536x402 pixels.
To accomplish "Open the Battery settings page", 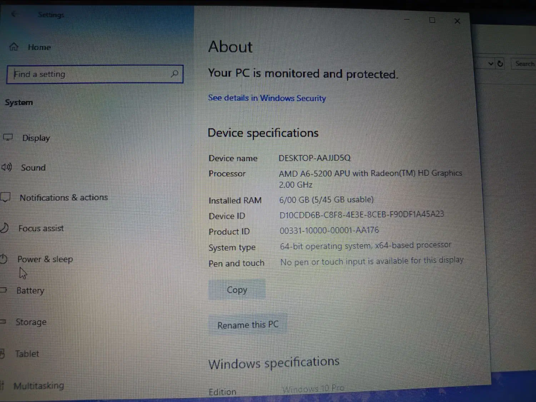I will point(30,291).
